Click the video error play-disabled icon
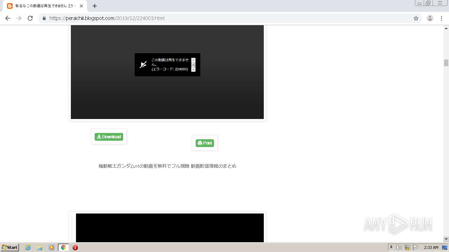Viewport: 449px width, 252px height. pyautogui.click(x=143, y=65)
